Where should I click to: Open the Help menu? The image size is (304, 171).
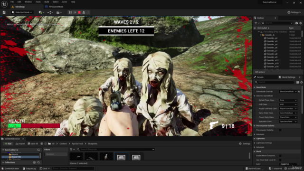[x=73, y=2]
